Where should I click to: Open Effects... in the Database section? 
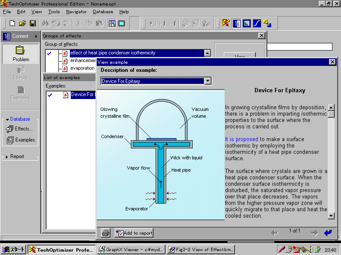19,129
